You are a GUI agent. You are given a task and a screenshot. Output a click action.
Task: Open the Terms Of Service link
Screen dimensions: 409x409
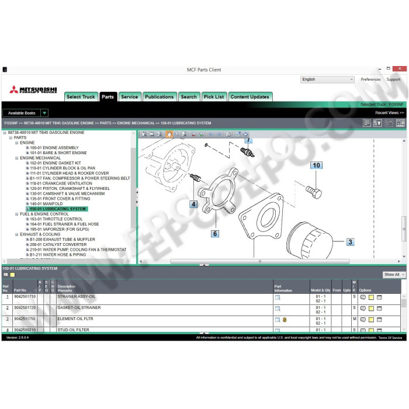(x=390, y=338)
